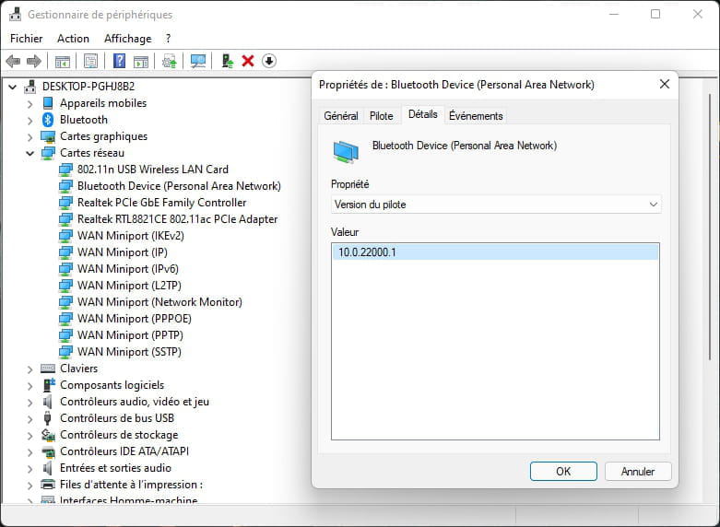This screenshot has width=720, height=527.
Task: Open the blue Help question mark icon
Action: (x=120, y=61)
